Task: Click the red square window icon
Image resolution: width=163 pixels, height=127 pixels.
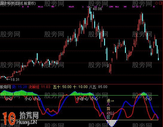Action: pyautogui.click(x=161, y=3)
